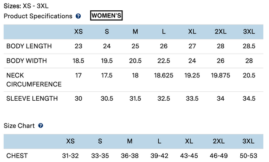Click the NECK CIRCUMFERENCE row label
The width and height of the screenshot is (269, 162).
tap(34, 80)
